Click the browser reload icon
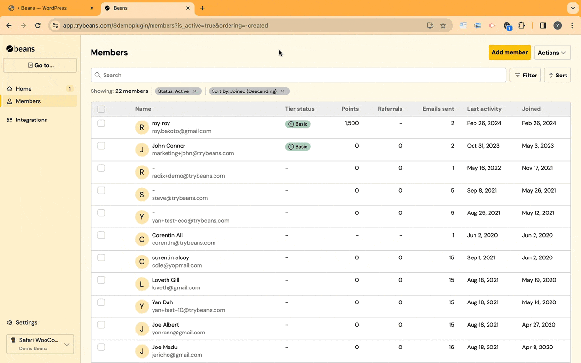The width and height of the screenshot is (581, 363). coord(38,25)
